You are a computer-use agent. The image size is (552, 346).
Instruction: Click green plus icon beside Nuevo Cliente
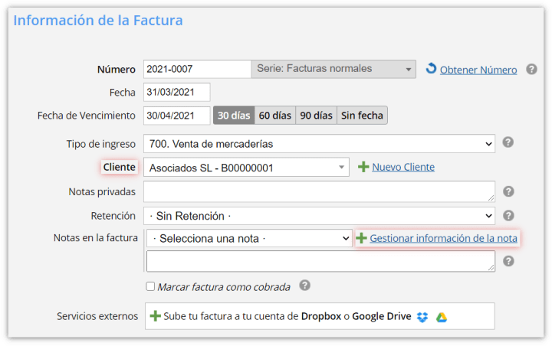(x=363, y=167)
